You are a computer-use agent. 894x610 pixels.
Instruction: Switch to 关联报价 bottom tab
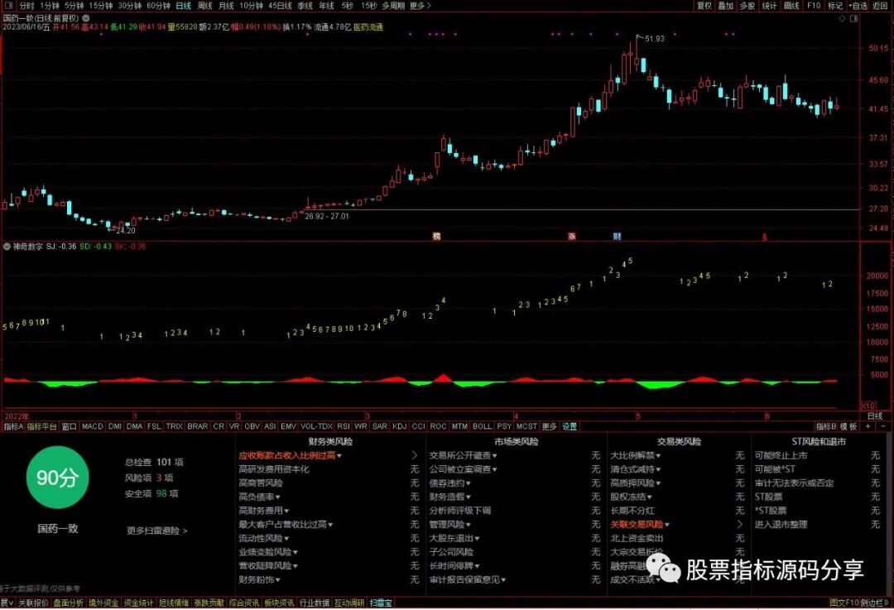point(33,603)
